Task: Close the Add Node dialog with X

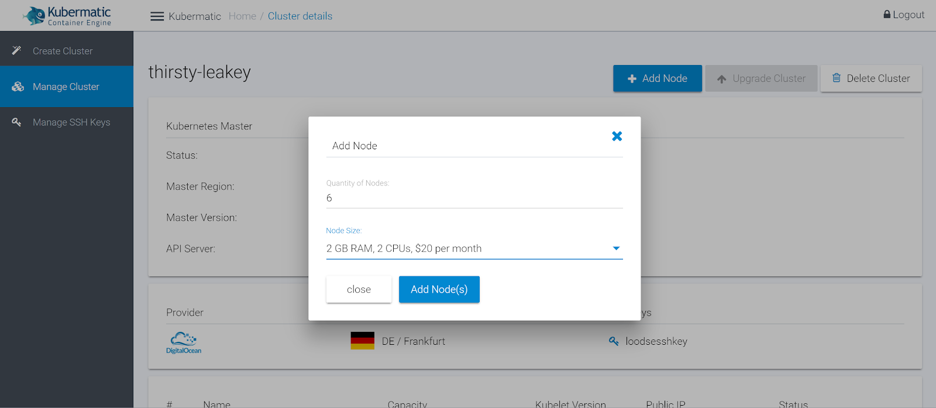Action: tap(617, 136)
